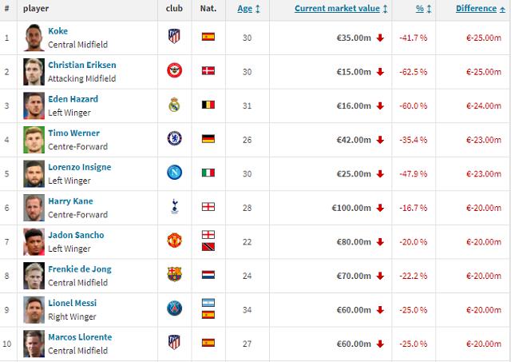Click the PSG crest beside Lionel Messi
The image size is (511, 362).
[174, 308]
